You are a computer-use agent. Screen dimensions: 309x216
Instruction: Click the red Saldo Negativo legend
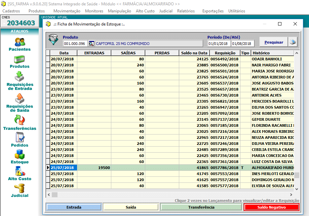click(271, 207)
